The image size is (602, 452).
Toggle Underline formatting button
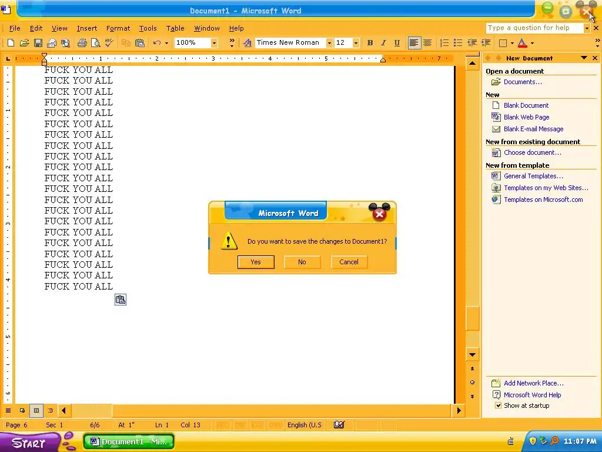pyautogui.click(x=397, y=42)
